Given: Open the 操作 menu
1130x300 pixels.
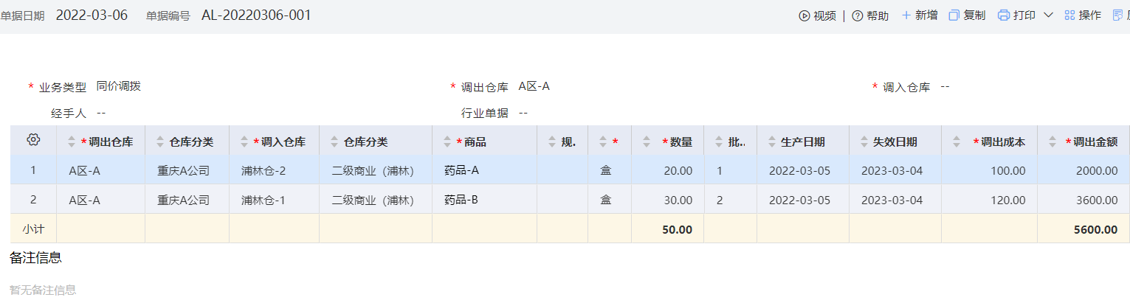Looking at the screenshot, I should [x=1082, y=15].
